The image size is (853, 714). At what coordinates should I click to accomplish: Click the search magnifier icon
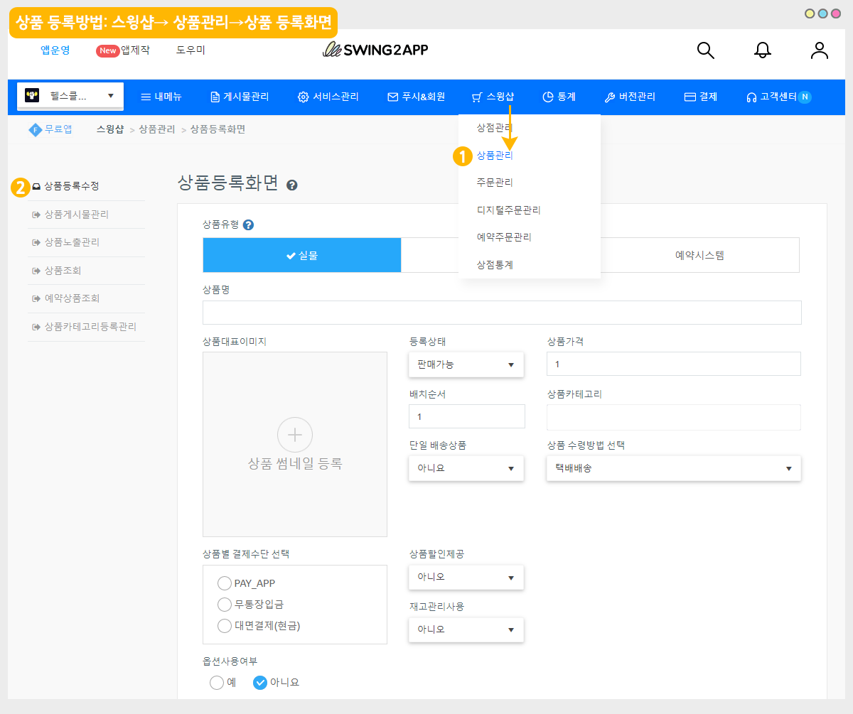[x=705, y=50]
